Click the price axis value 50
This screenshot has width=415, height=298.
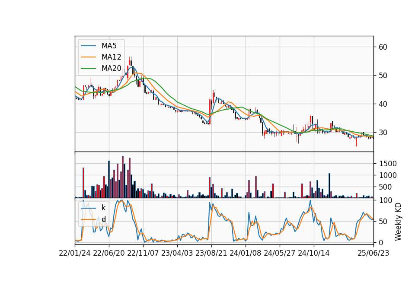point(383,76)
